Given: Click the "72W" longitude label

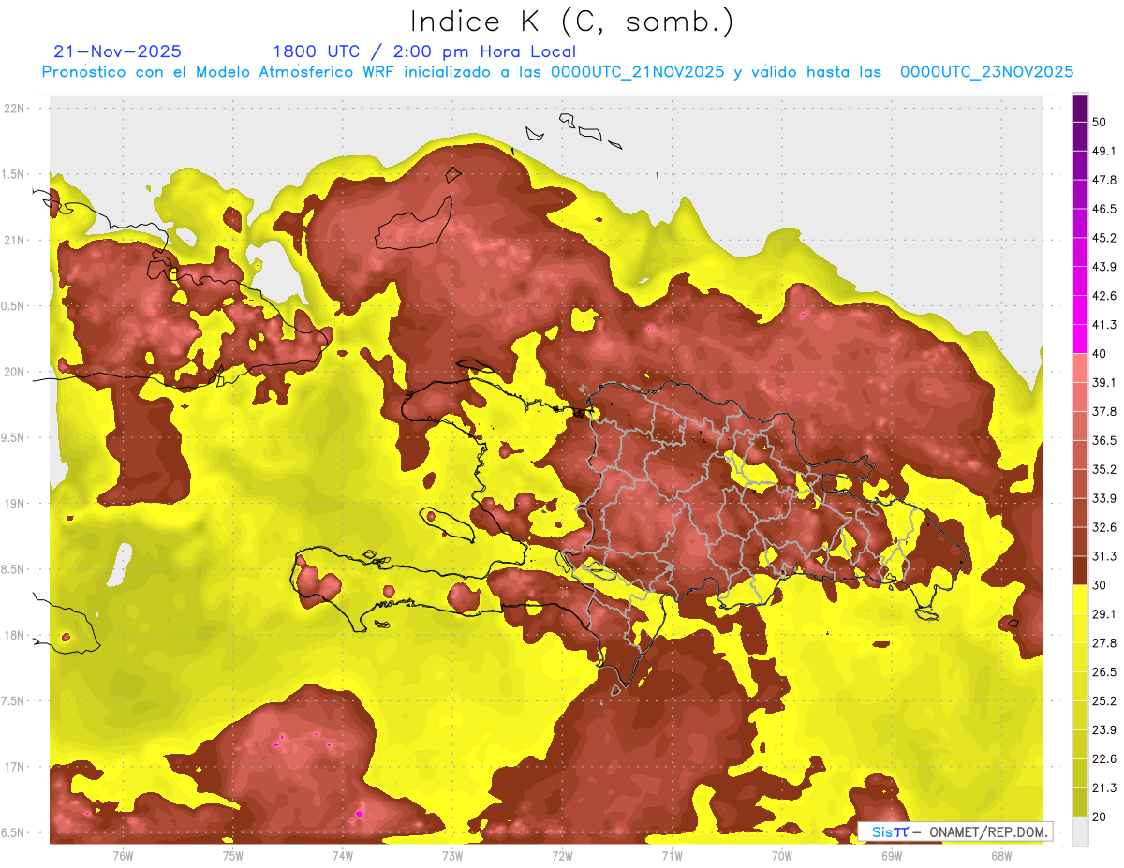Looking at the screenshot, I should tap(562, 856).
